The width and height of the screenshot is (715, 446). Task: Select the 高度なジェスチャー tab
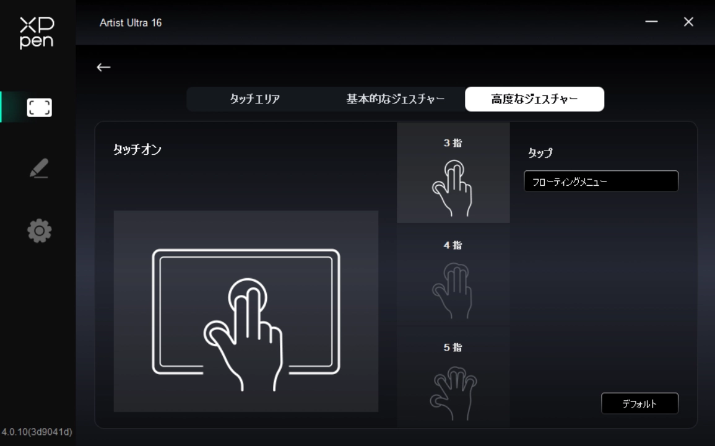coord(534,99)
